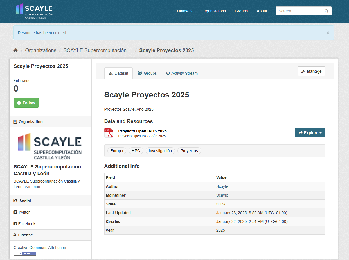Viewport: 349px width, 260px height.
Task: Click the Proyectos tag
Action: click(x=189, y=151)
